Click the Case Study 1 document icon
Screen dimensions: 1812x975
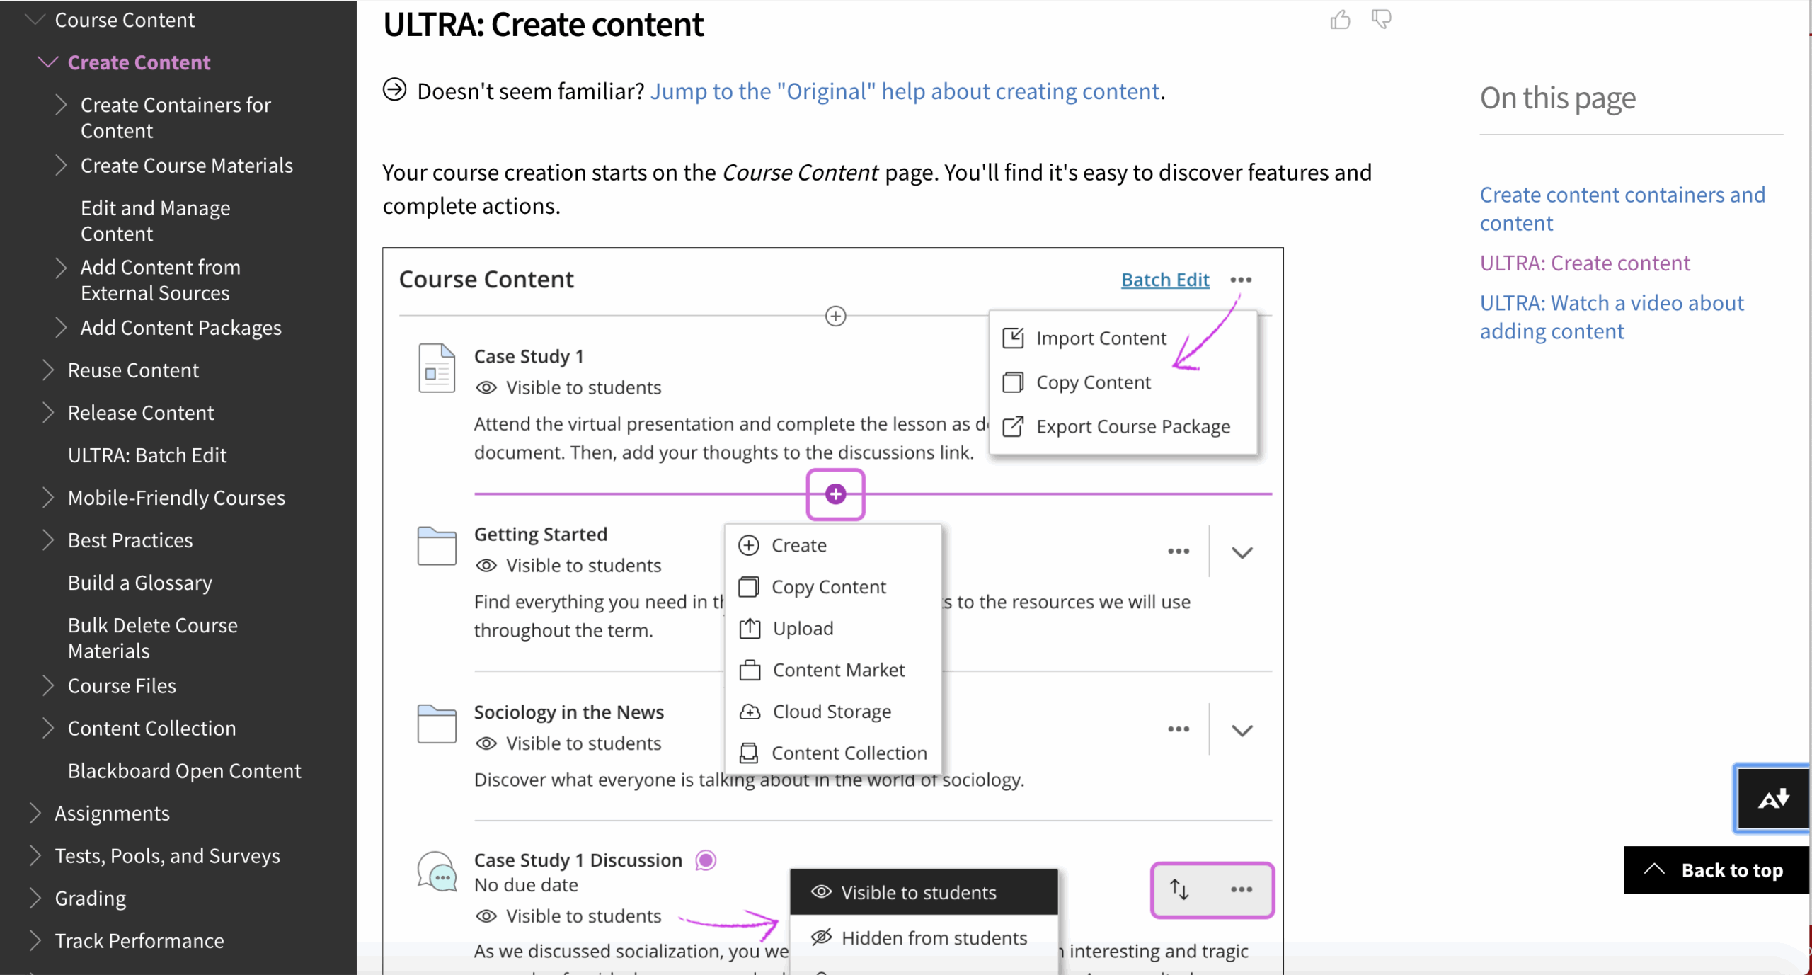[x=437, y=368]
